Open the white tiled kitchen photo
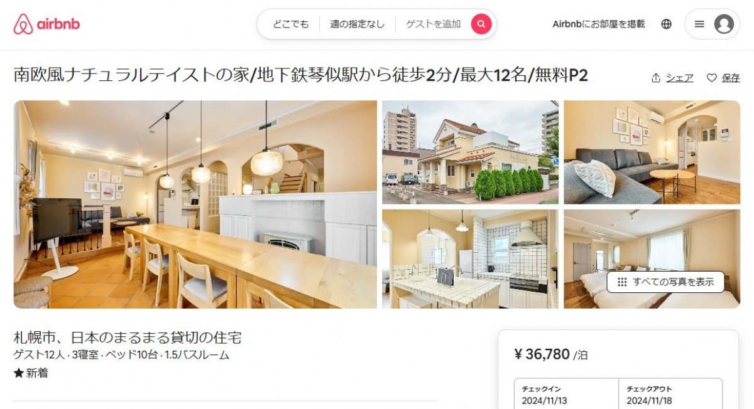 [470, 259]
